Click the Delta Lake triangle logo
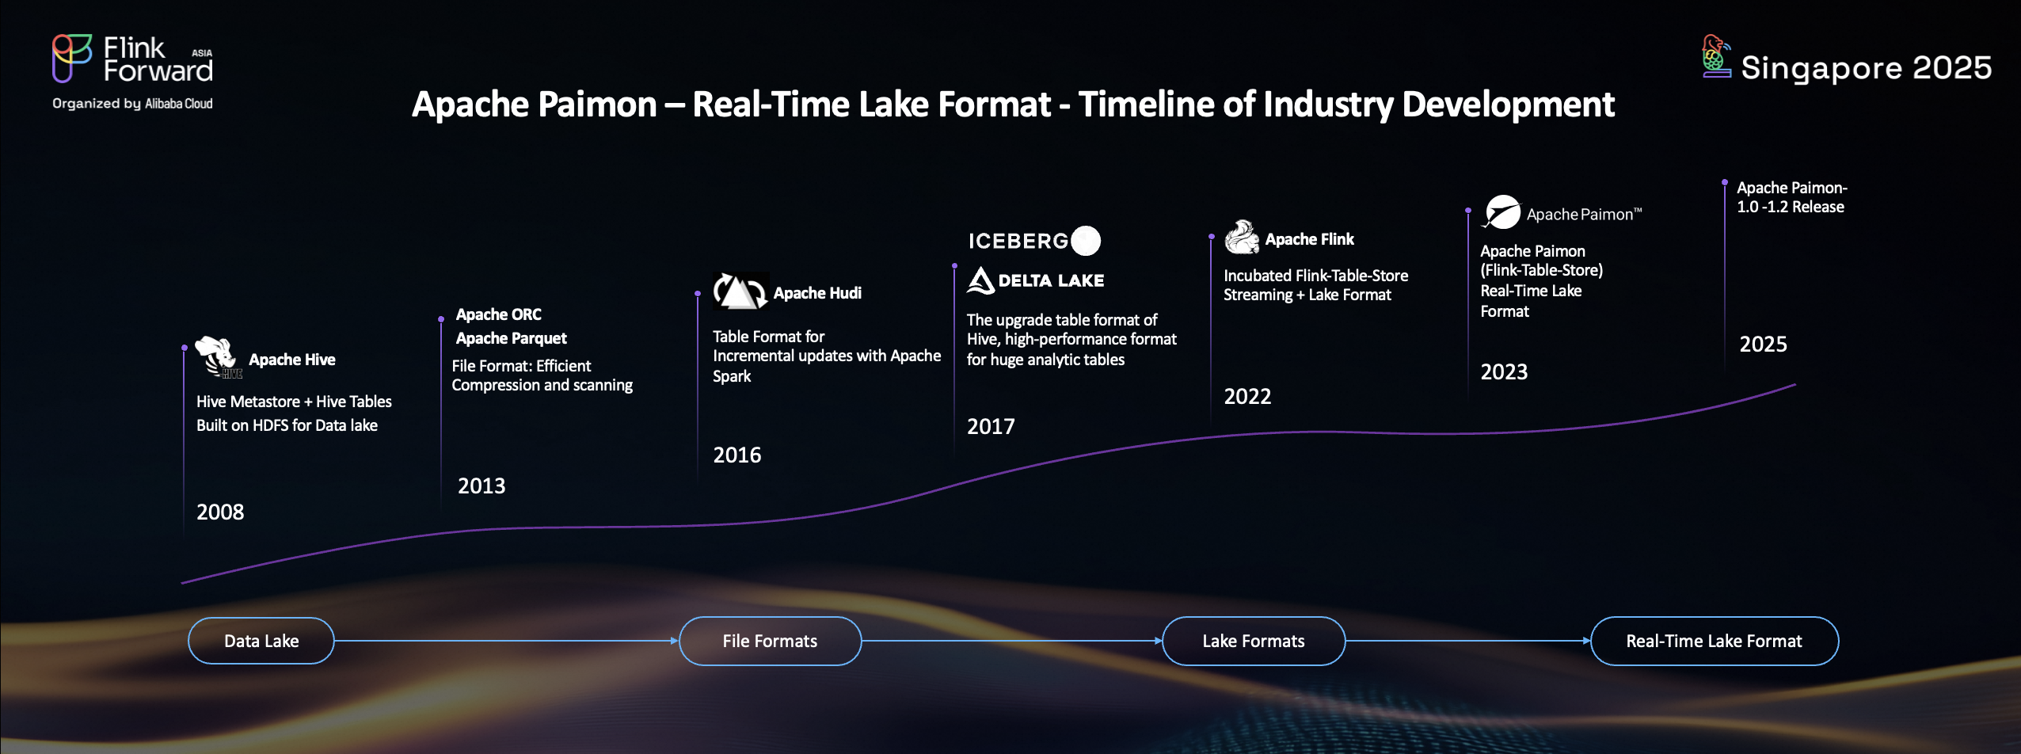Screen dimensions: 2021x754 click(x=980, y=280)
